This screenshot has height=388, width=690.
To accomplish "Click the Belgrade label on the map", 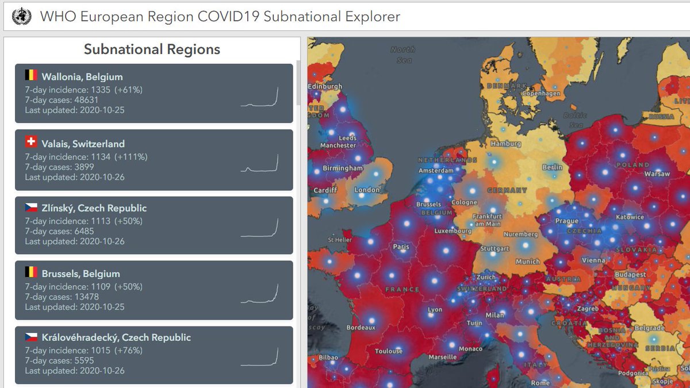I will tap(649, 328).
